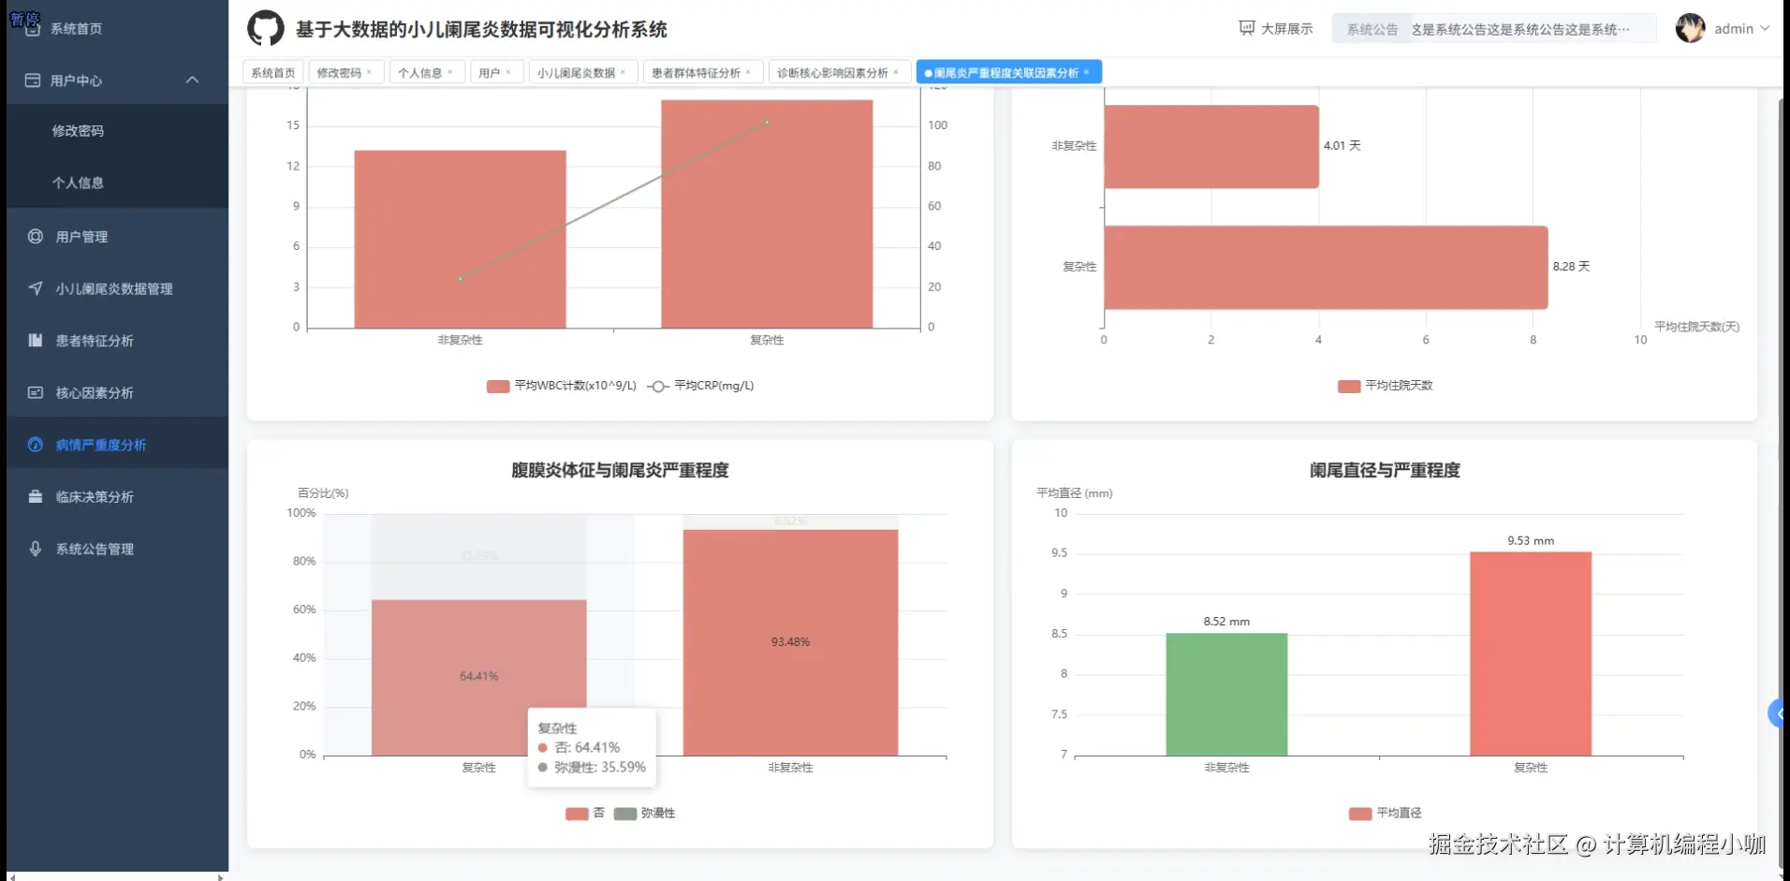Toggle 平均住院天数 legend series
Viewport: 1790px width, 881px height.
pos(1385,386)
